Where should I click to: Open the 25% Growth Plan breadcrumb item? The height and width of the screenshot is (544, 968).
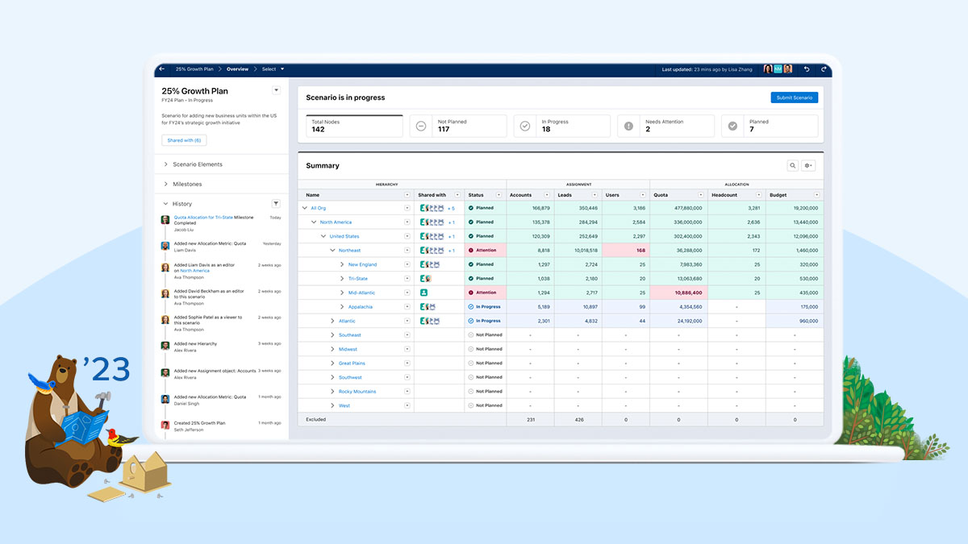click(x=194, y=69)
